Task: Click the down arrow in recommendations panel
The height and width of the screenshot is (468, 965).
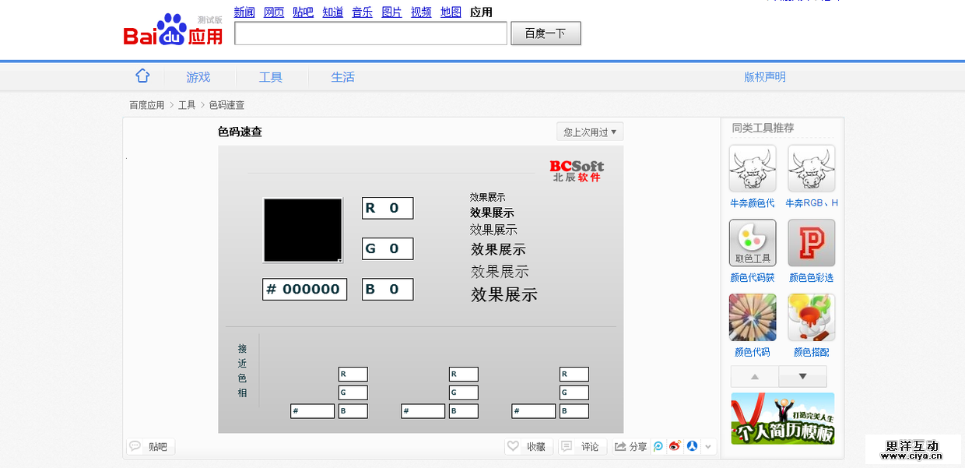Action: [x=802, y=376]
